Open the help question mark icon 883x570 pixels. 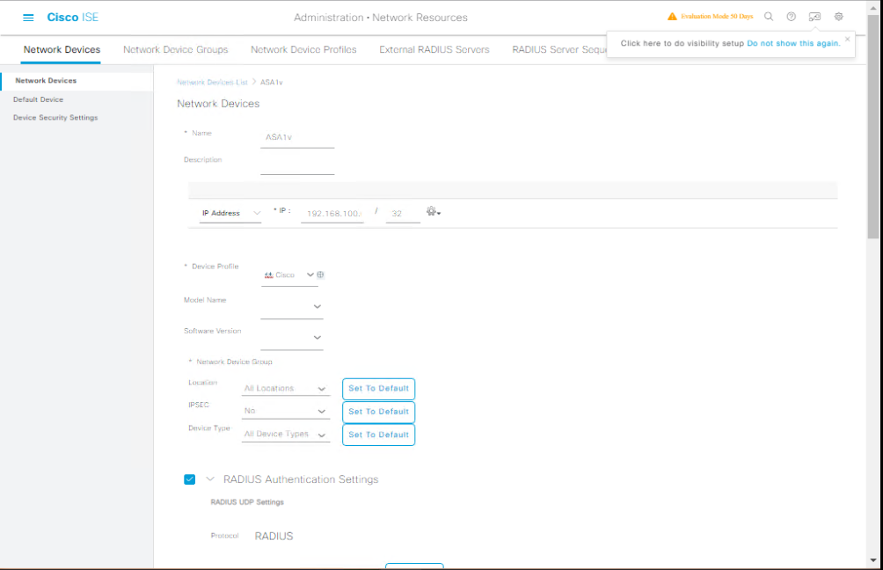coord(792,17)
